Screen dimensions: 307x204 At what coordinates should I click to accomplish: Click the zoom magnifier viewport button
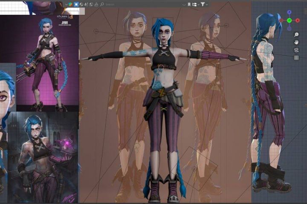(296, 34)
